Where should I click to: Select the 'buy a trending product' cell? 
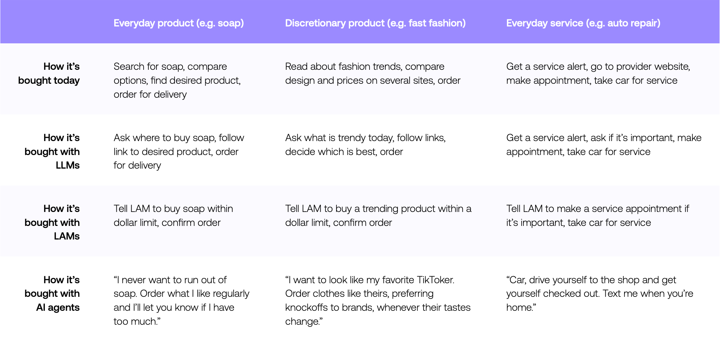tap(378, 215)
